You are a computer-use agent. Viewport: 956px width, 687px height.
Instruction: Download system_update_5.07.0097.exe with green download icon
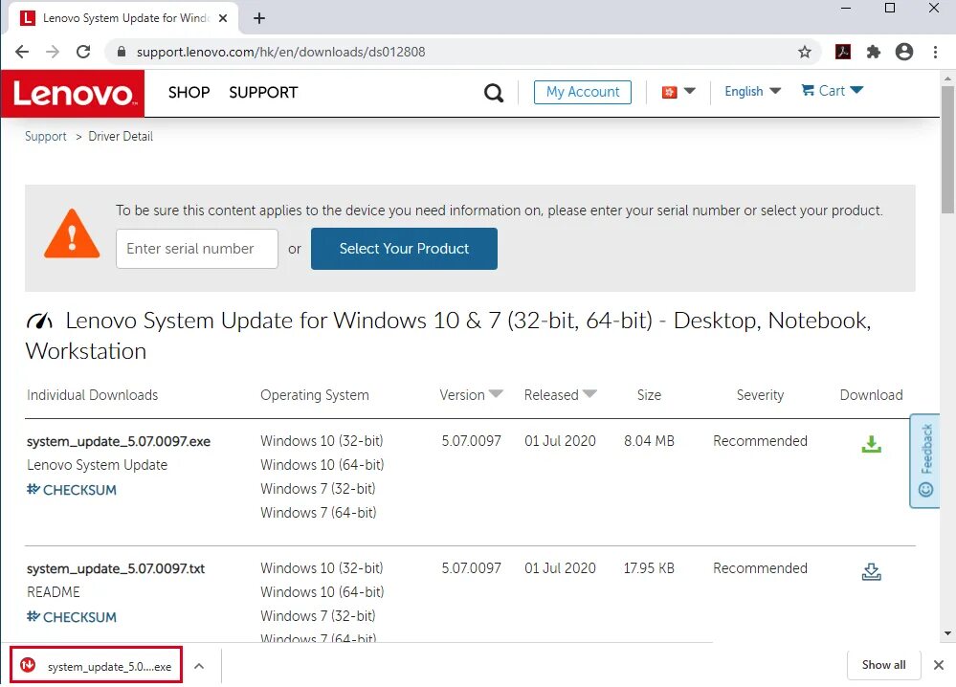871,444
